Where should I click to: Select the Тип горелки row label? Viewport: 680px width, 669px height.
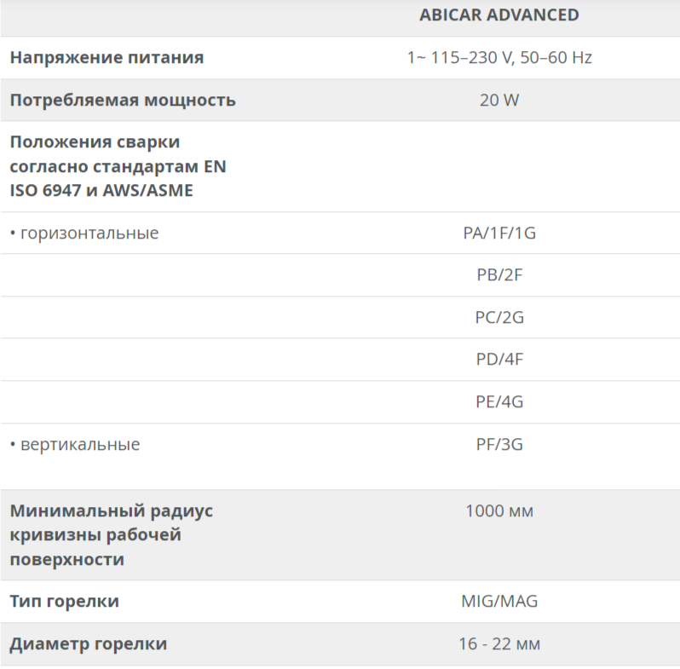pos(65,601)
